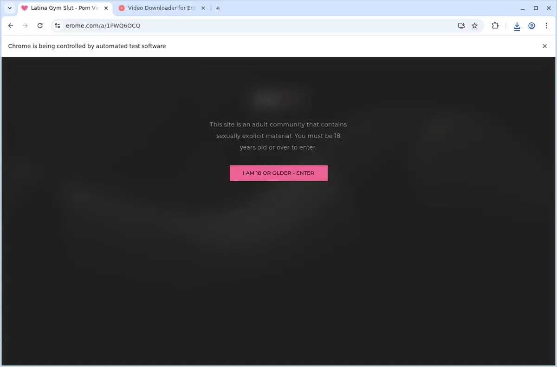
Task: Open the site information icon in address bar
Action: pyautogui.click(x=58, y=26)
